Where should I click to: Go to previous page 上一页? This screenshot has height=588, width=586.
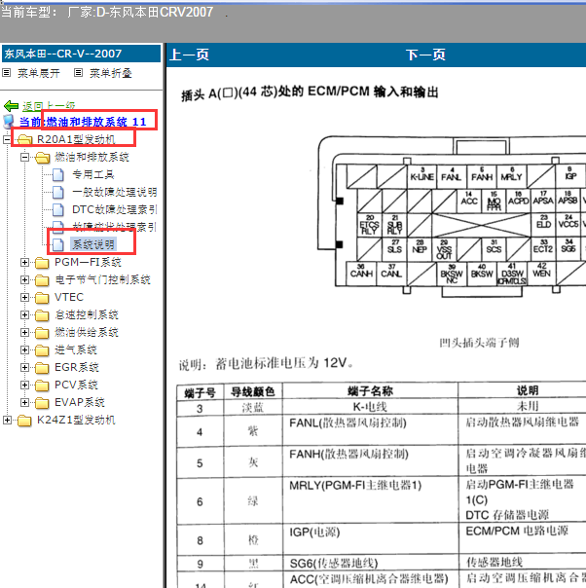189,55
